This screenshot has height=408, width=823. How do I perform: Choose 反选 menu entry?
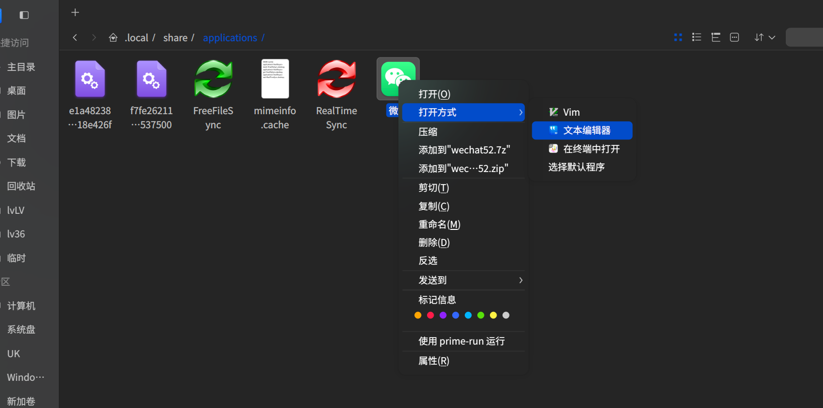pos(463,261)
